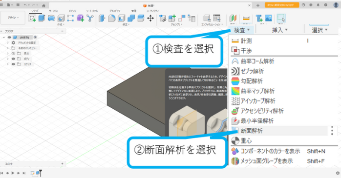Switch to the シートメタル tab

(x=92, y=11)
